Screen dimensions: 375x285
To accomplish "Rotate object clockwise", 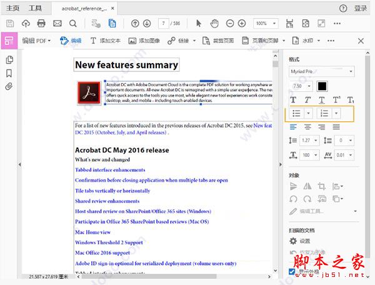I will click(307, 199).
